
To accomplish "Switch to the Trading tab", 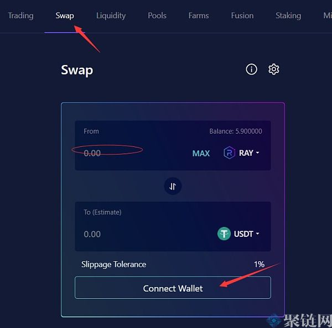I will coord(21,15).
